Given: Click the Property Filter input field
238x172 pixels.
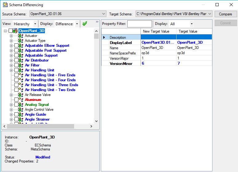Looking at the screenshot, I should click(x=140, y=24).
